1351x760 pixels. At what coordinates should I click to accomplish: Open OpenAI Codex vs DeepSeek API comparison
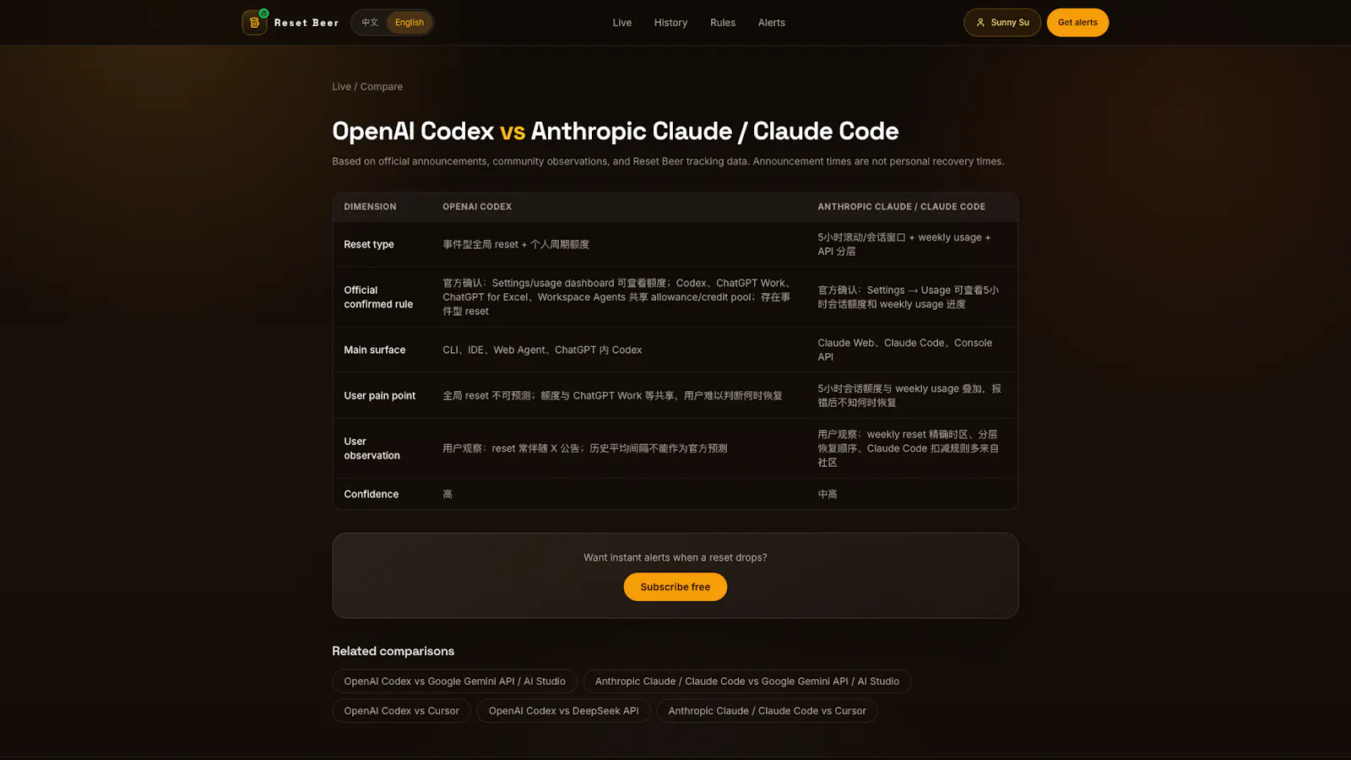tap(563, 711)
